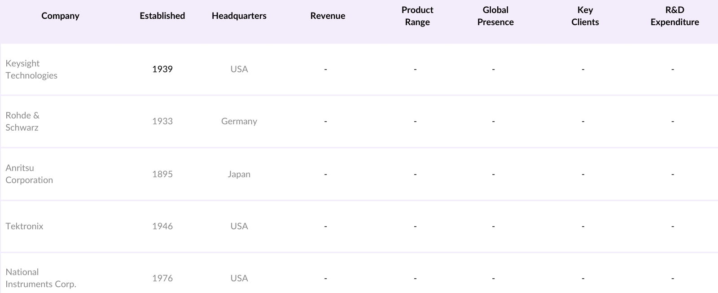This screenshot has height=293, width=718.
Task: Click the Global Presence column header
Action: click(495, 16)
